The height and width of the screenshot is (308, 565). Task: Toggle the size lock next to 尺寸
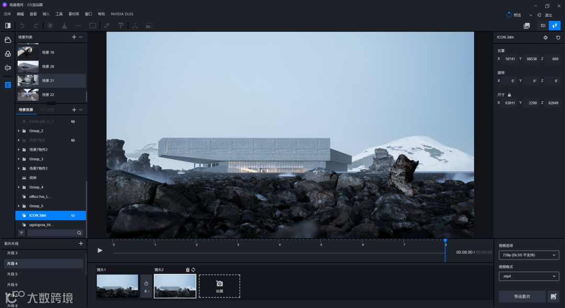click(x=509, y=95)
